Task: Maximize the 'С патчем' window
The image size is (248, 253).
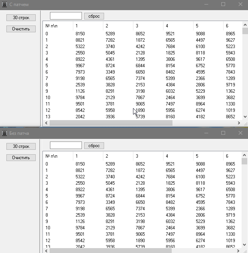Action: point(223,4)
